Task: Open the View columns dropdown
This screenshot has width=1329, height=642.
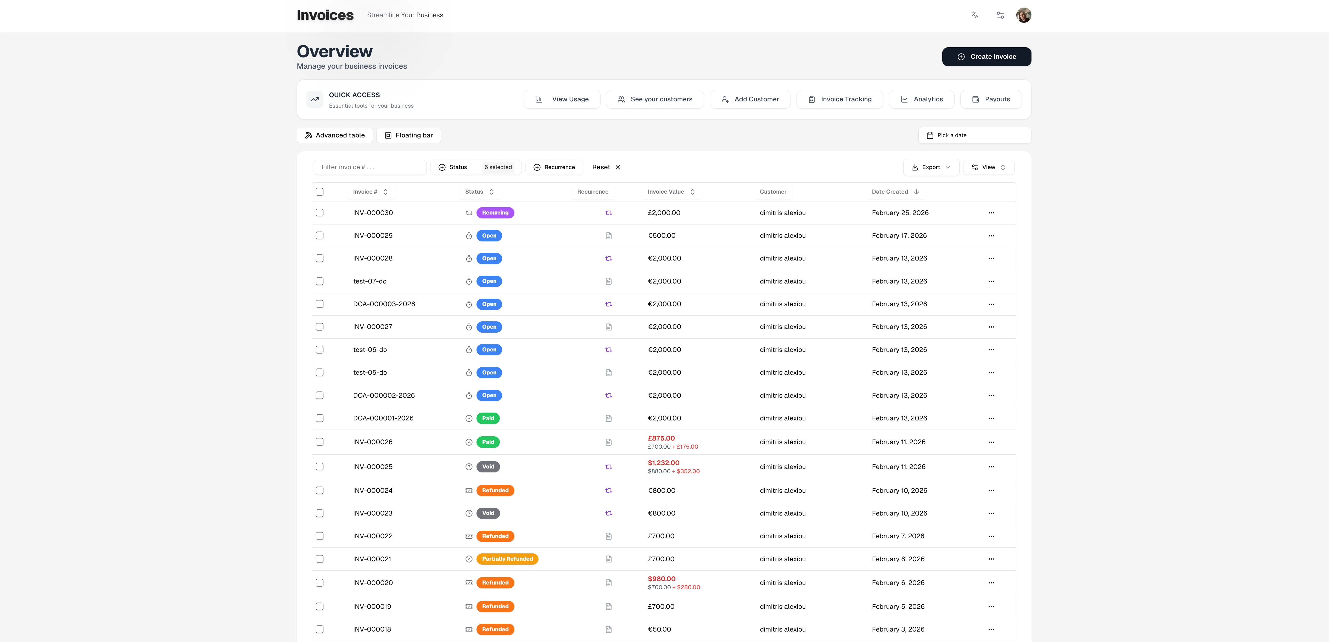Action: tap(988, 167)
